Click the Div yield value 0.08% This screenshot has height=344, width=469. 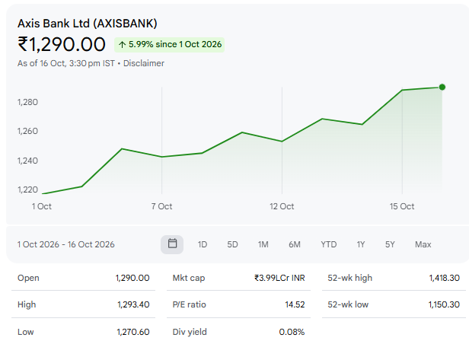tap(292, 332)
